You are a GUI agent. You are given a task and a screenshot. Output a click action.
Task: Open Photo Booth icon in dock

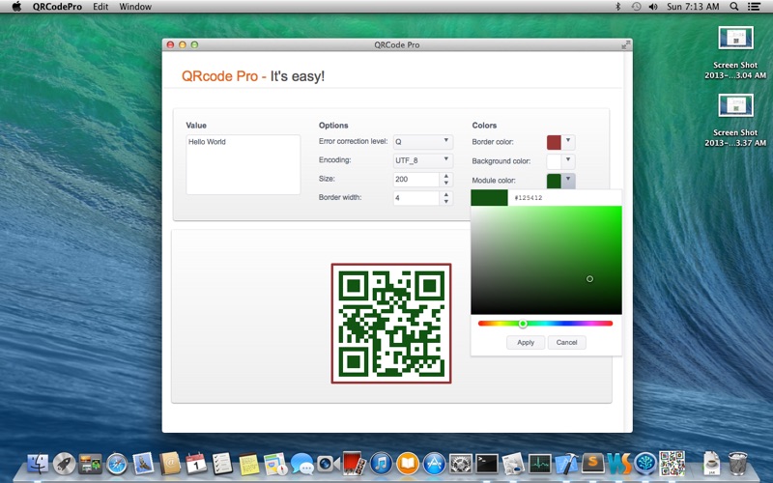355,464
